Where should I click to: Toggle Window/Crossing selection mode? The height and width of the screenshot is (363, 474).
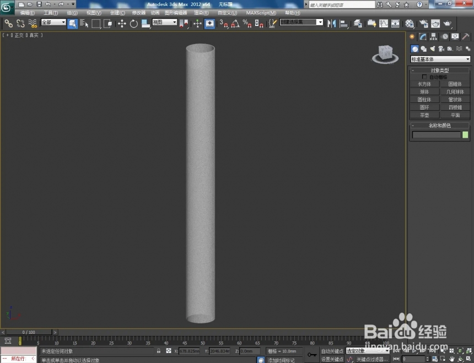[107, 24]
